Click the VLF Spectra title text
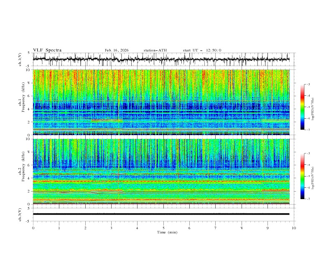 pos(47,50)
